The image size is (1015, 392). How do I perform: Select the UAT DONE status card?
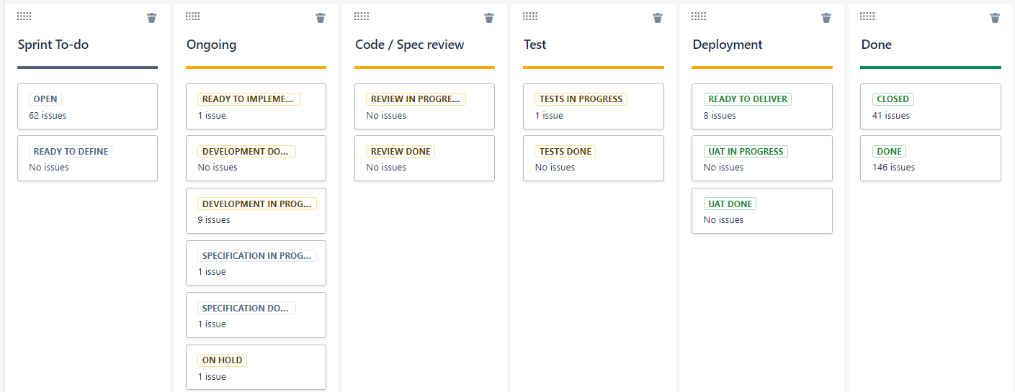click(x=762, y=211)
